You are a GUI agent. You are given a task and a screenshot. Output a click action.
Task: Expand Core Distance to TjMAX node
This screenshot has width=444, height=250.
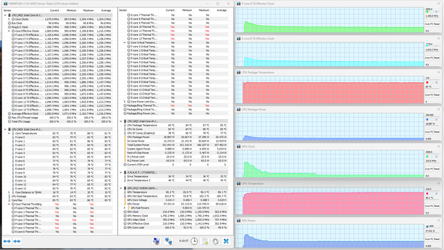(x=9, y=193)
